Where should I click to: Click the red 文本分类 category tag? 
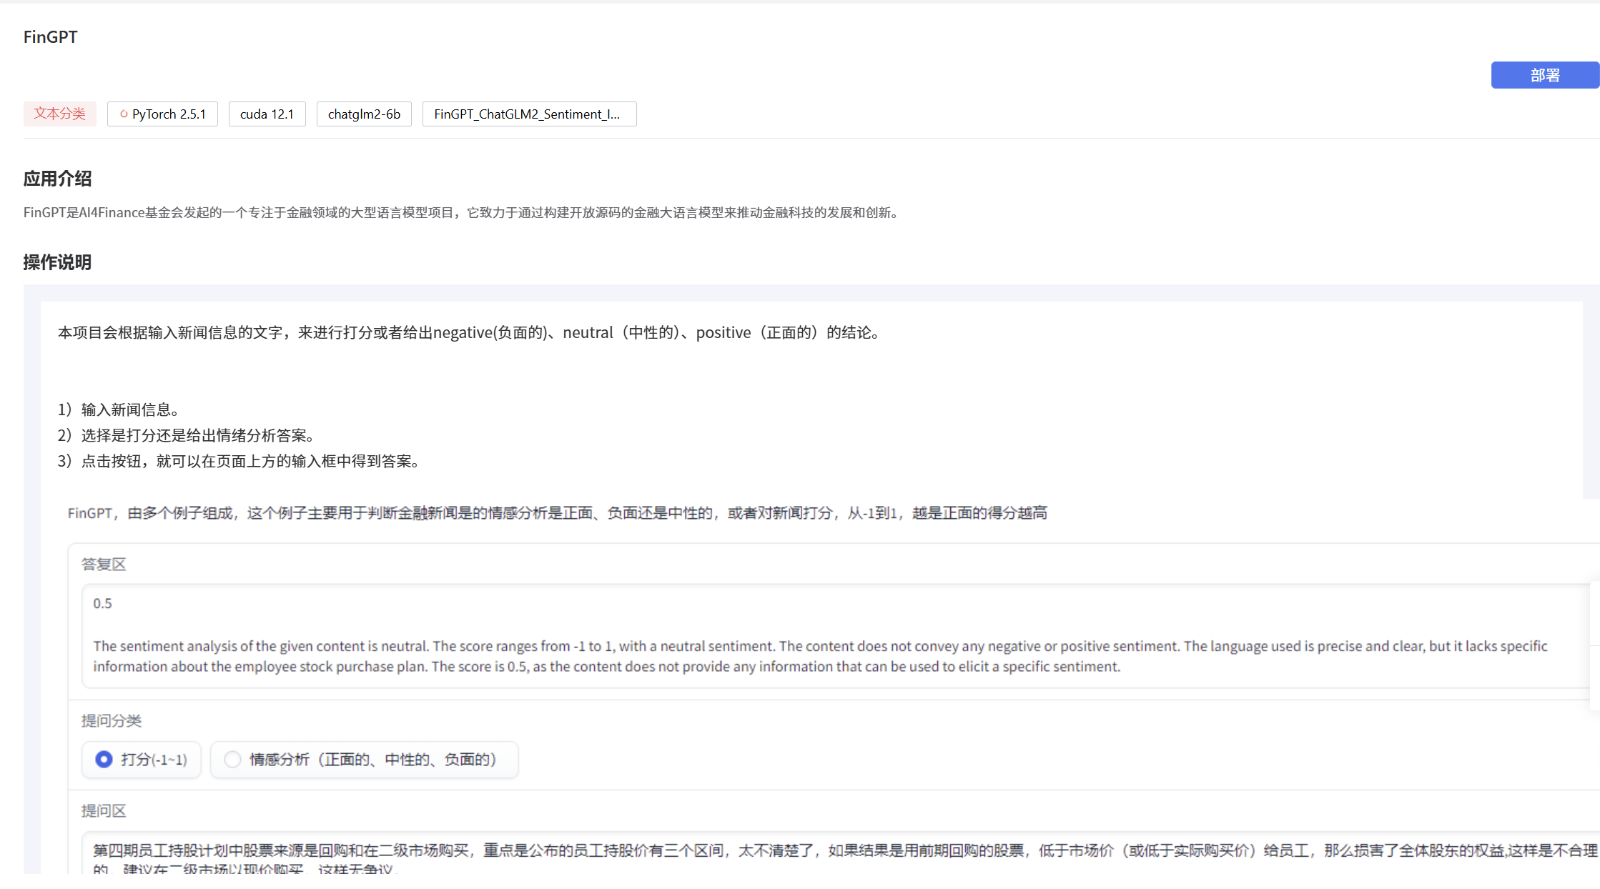click(60, 114)
